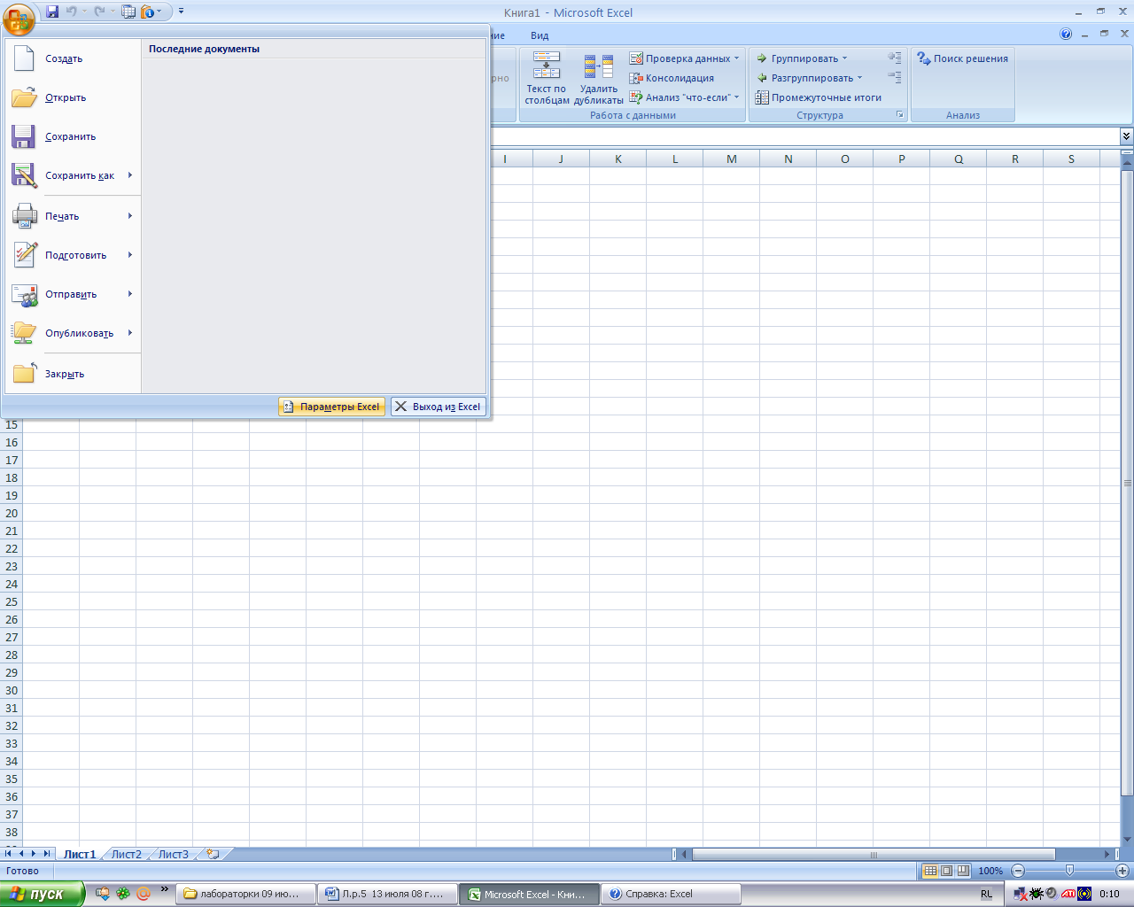Click the open folder icon for Открыть
The height and width of the screenshot is (907, 1134).
[x=24, y=97]
